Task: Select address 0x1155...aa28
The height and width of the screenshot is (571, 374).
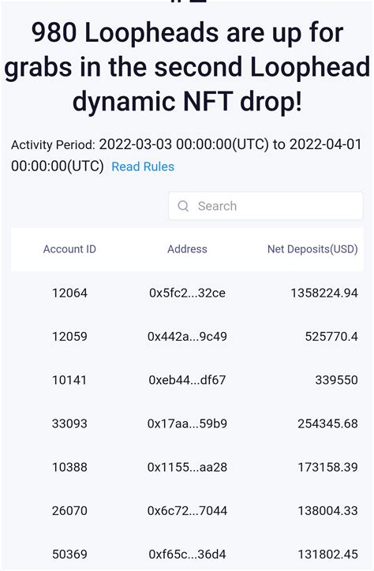Action: pos(187,467)
